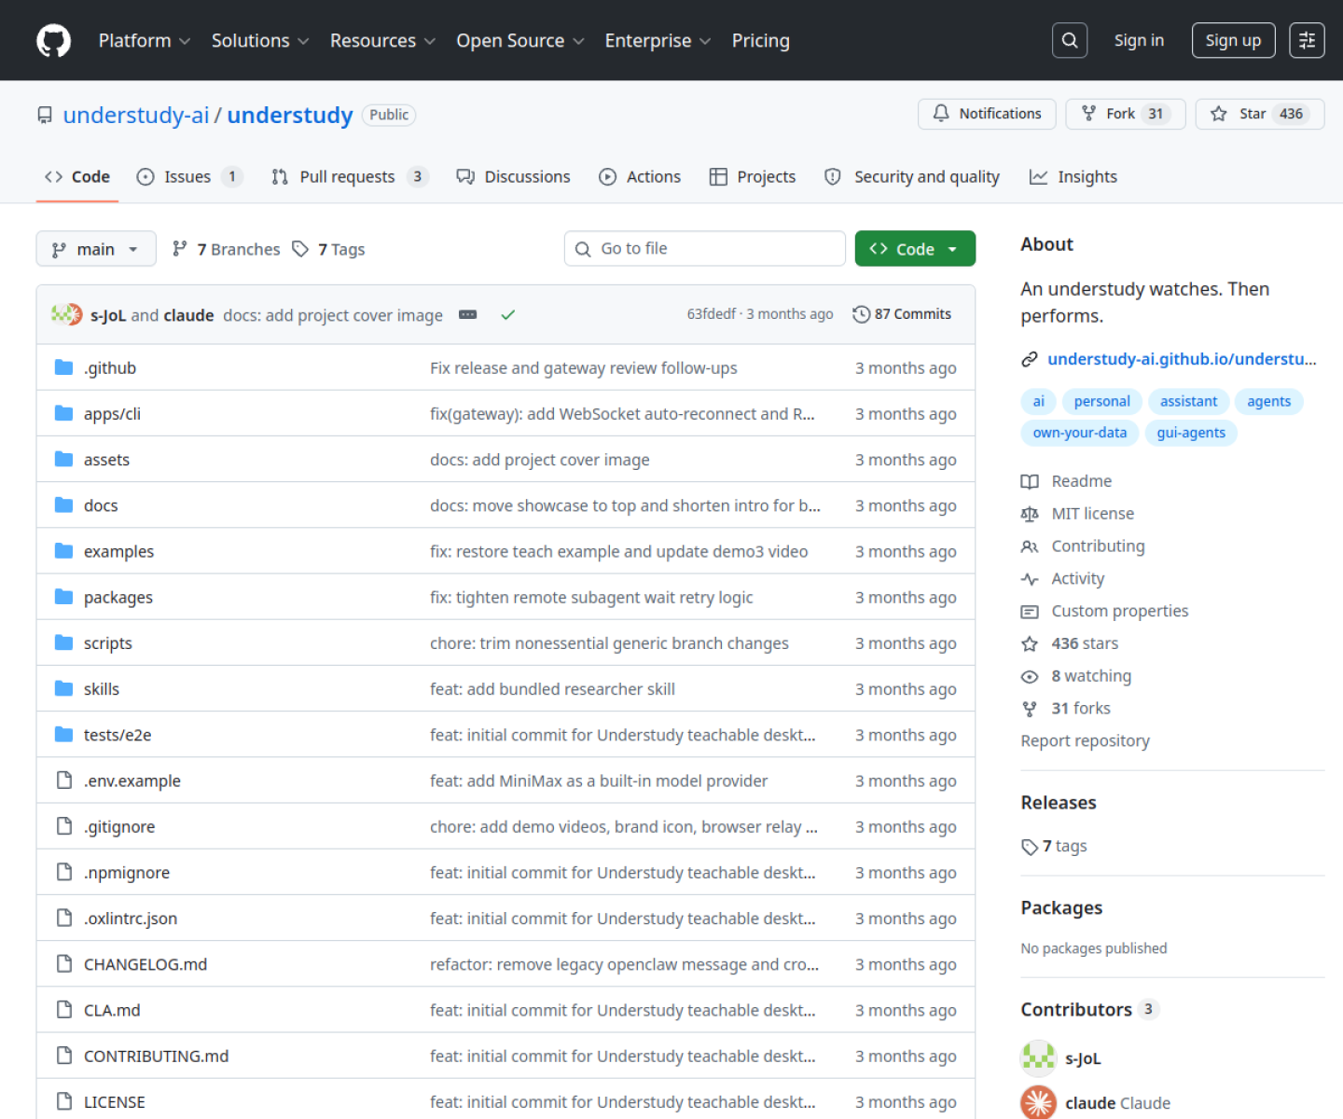Open the understudy-ai owner link
The width and height of the screenshot is (1343, 1119).
click(x=136, y=115)
